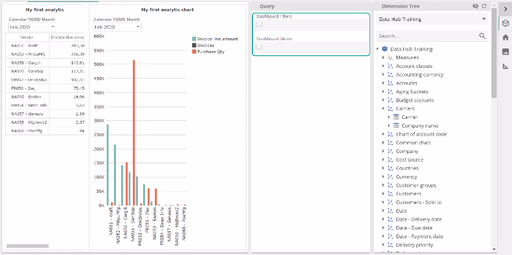
Task: Toggle Purchase Qty legend series
Action: pos(194,52)
